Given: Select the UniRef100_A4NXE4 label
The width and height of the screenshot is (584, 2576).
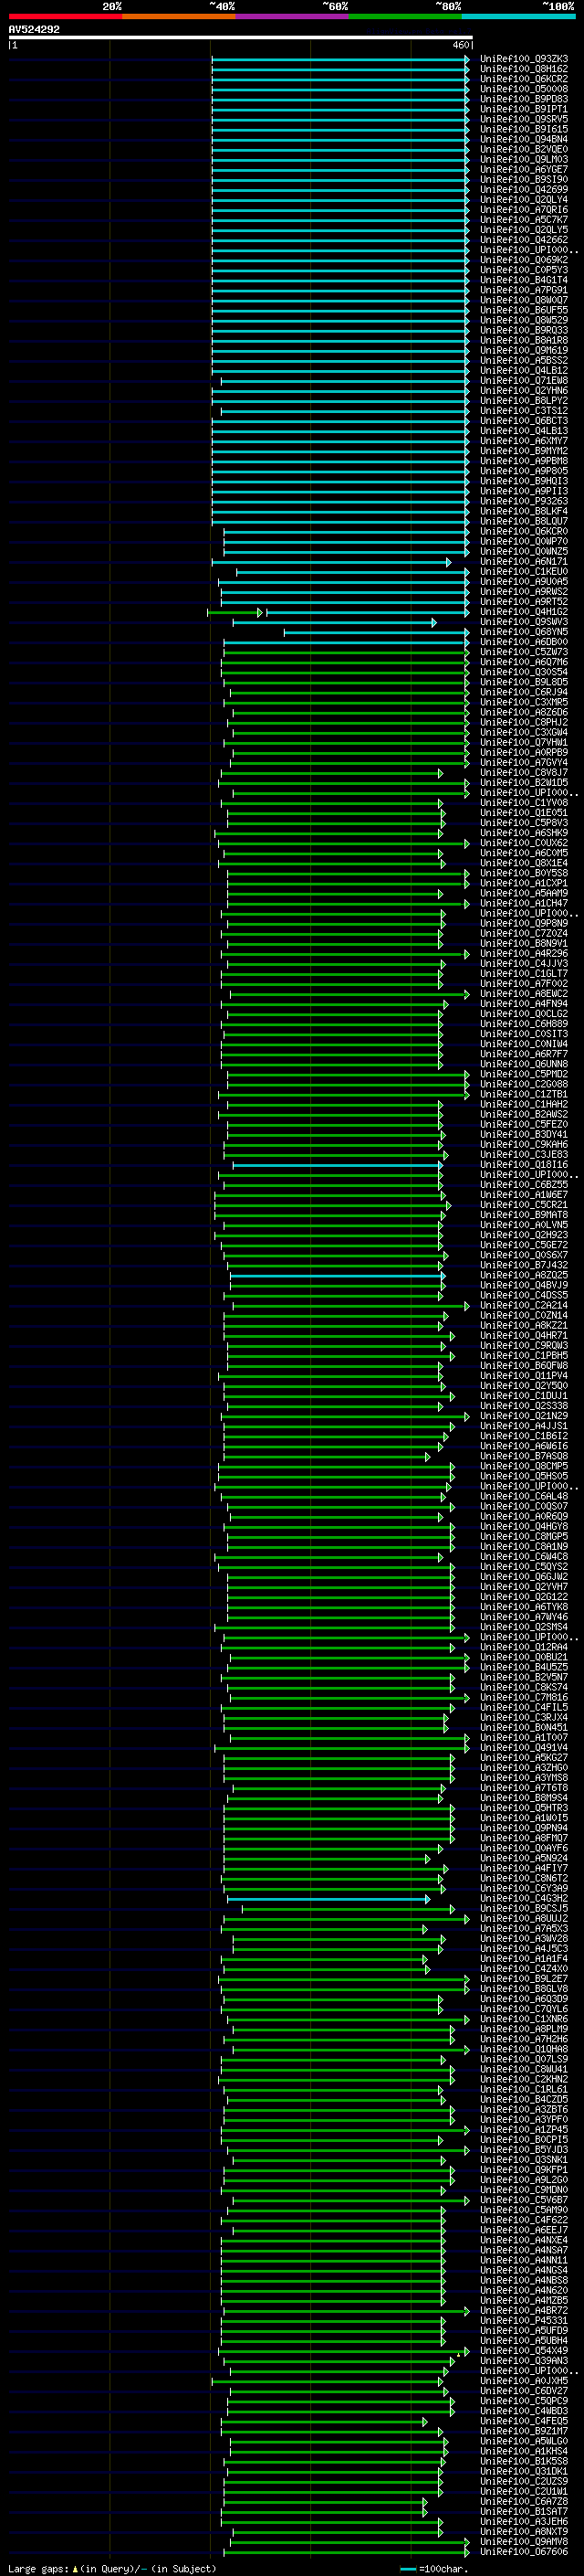Looking at the screenshot, I should [524, 2240].
